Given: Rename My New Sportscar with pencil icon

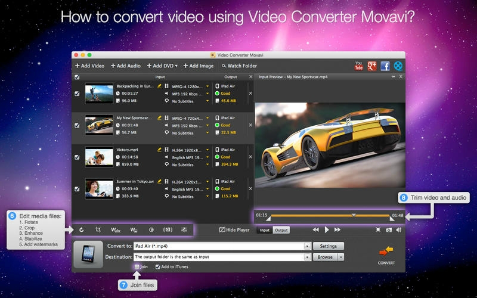Looking at the screenshot, I should [159, 117].
